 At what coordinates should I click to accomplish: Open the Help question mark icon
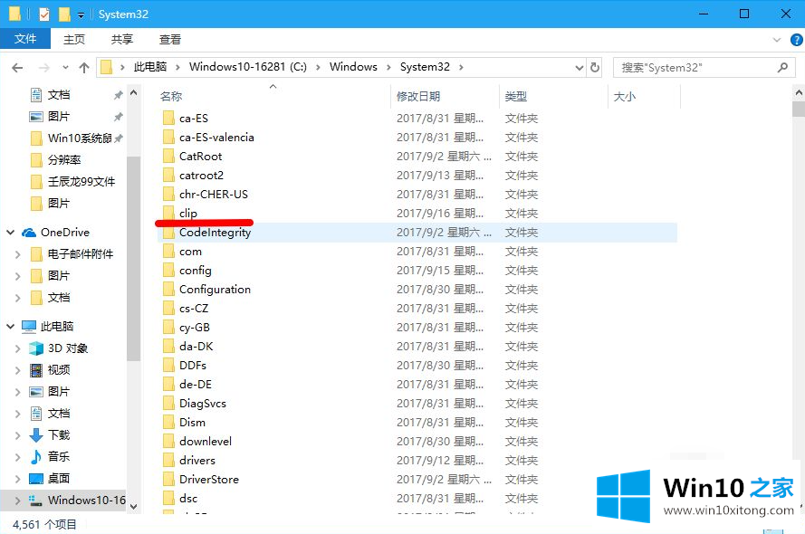796,40
